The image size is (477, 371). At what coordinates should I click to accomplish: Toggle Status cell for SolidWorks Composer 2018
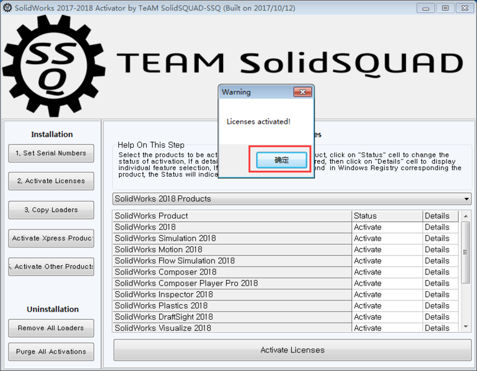[x=387, y=272]
